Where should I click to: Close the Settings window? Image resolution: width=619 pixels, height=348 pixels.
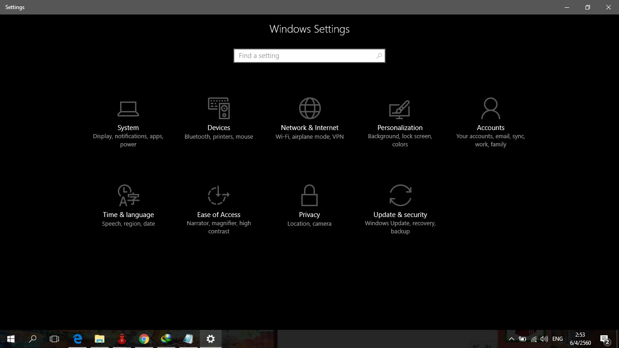tap(609, 7)
